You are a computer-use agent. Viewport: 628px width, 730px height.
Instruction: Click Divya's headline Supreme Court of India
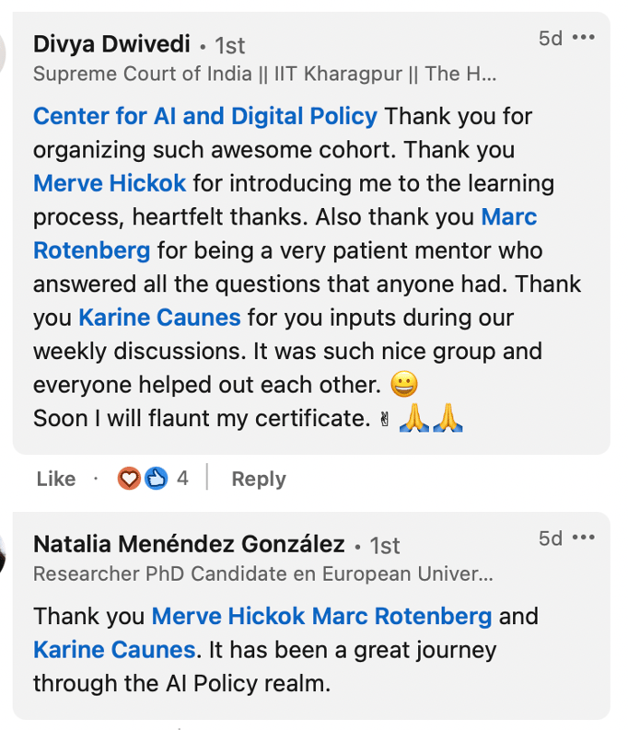pos(264,75)
